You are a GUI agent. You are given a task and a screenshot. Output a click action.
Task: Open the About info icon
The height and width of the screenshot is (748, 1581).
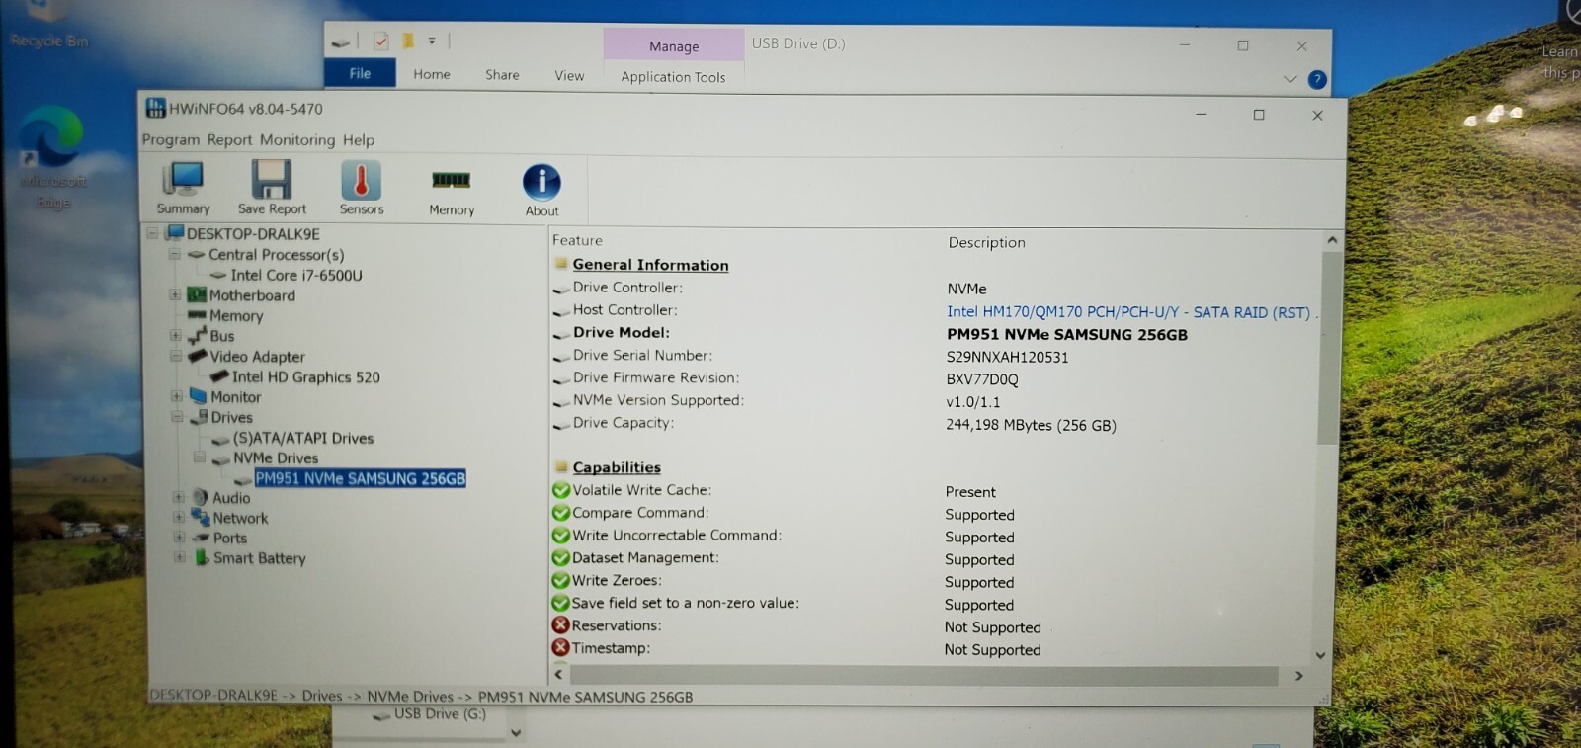[541, 190]
